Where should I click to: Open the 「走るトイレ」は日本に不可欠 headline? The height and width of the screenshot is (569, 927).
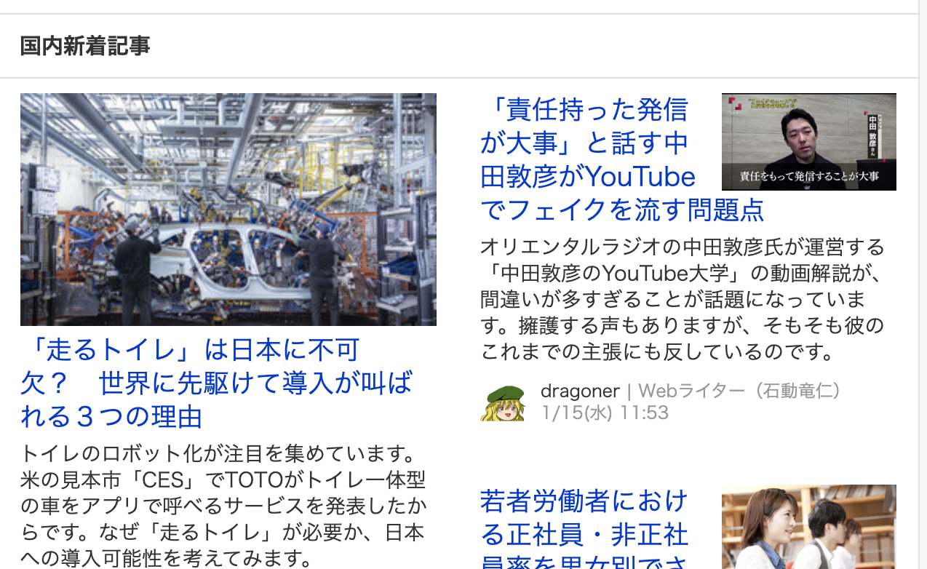[217, 383]
